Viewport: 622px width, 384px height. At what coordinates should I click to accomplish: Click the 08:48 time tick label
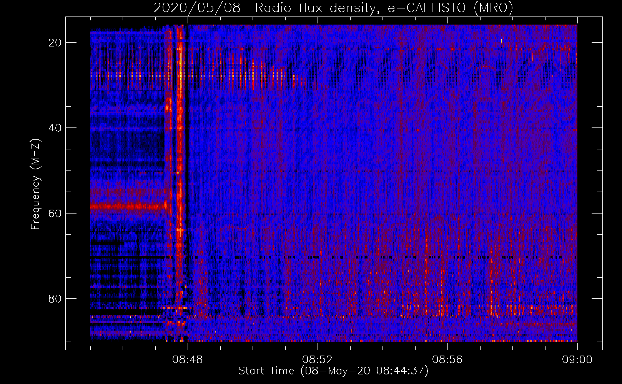click(188, 360)
